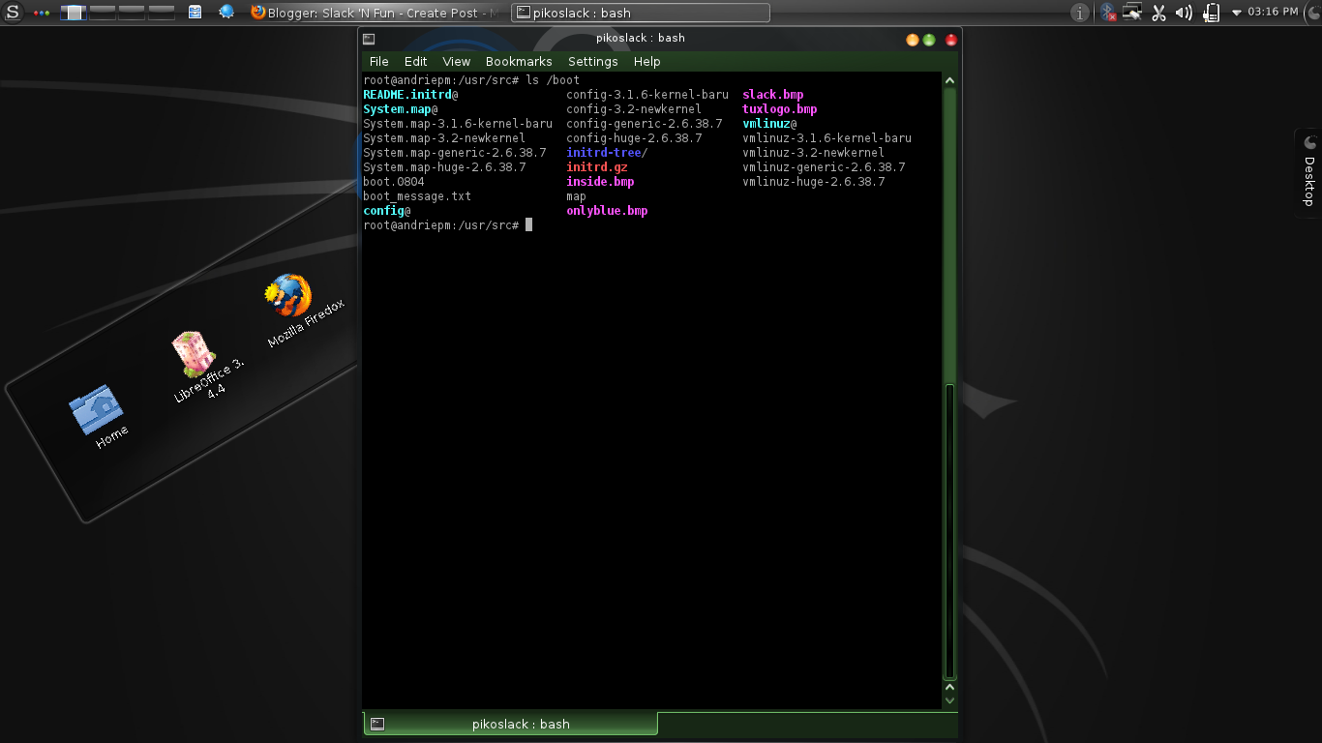Click vmlinuz-generic-2.6.38.7 in terminal listing
The height and width of the screenshot is (743, 1322).
tap(824, 167)
